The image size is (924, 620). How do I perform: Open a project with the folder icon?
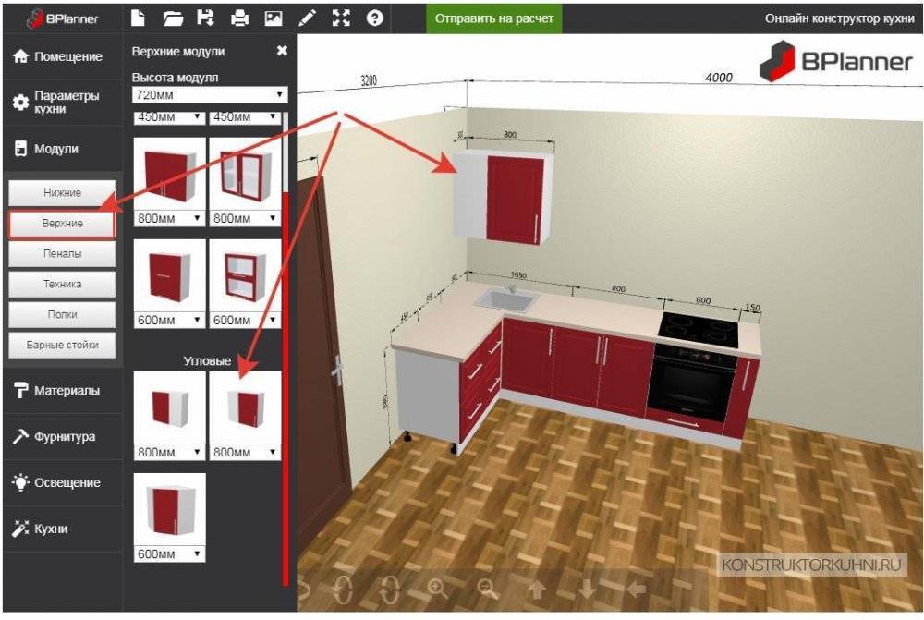(x=172, y=18)
